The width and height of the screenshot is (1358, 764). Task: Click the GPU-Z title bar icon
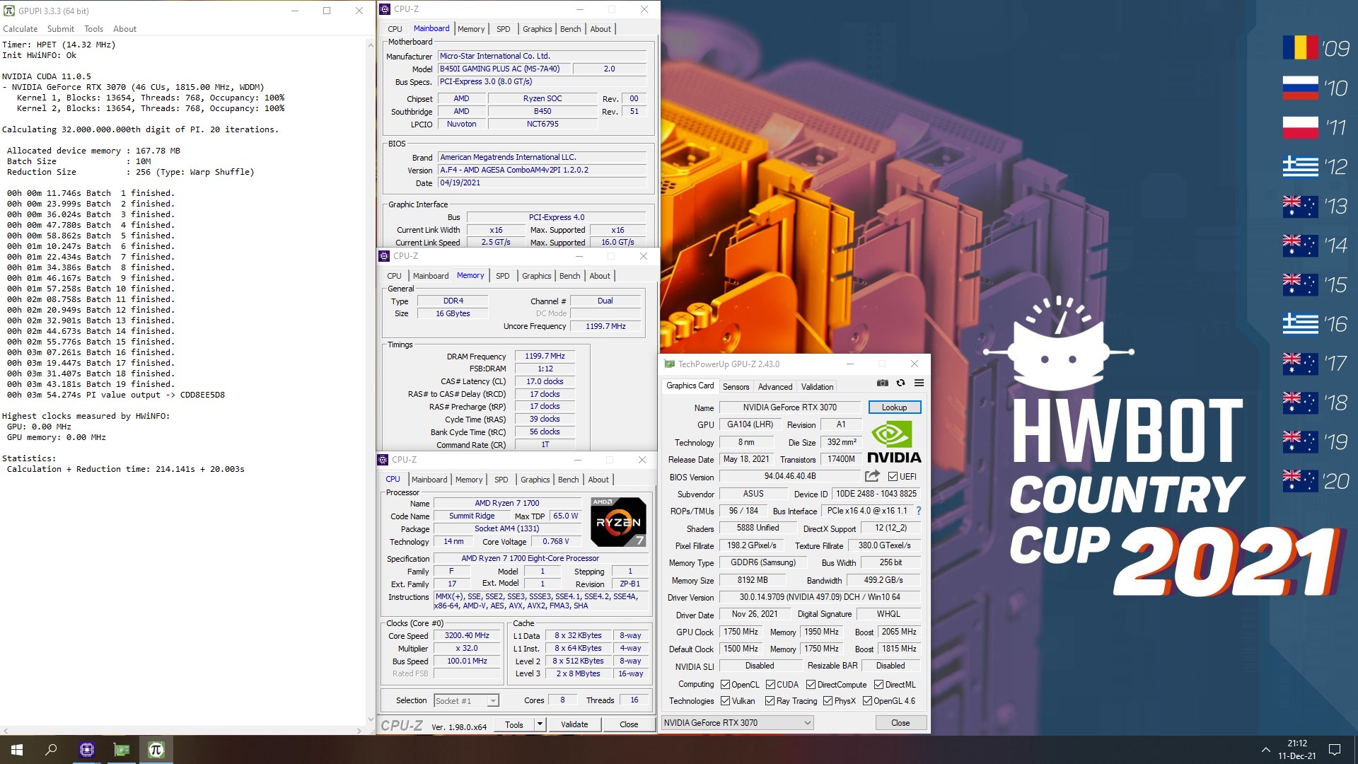[669, 364]
